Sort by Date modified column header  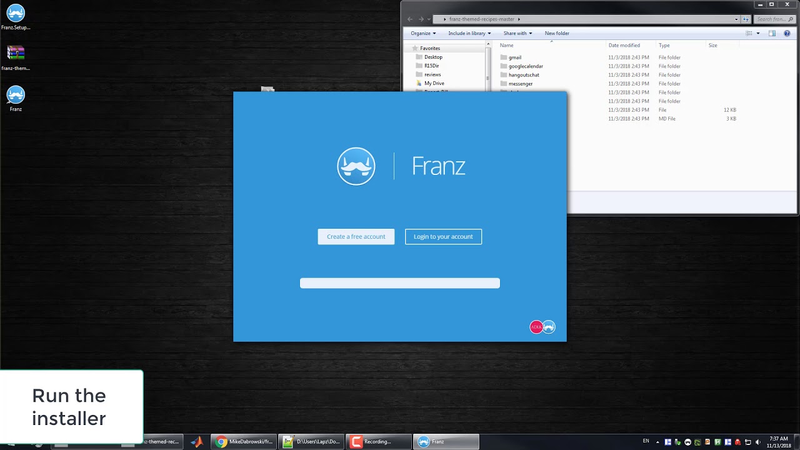(x=624, y=46)
